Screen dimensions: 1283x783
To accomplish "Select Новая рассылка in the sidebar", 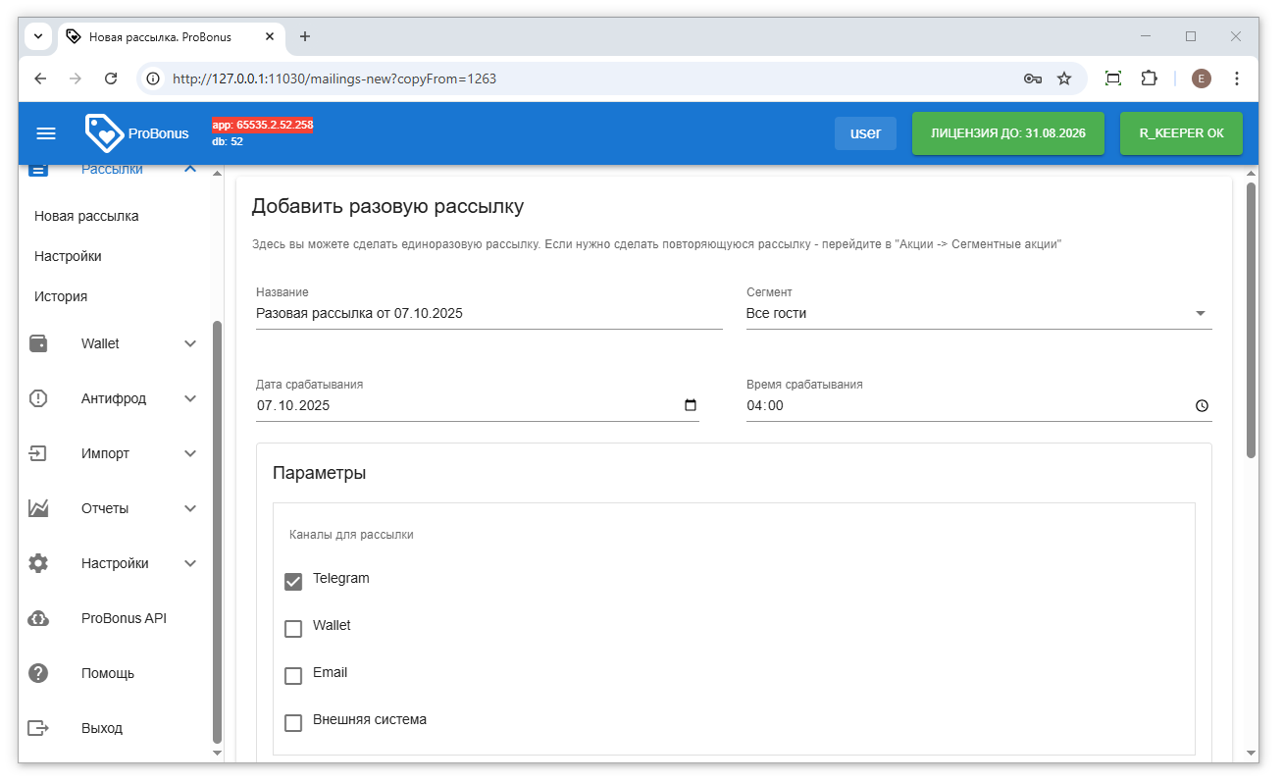I will (x=86, y=216).
